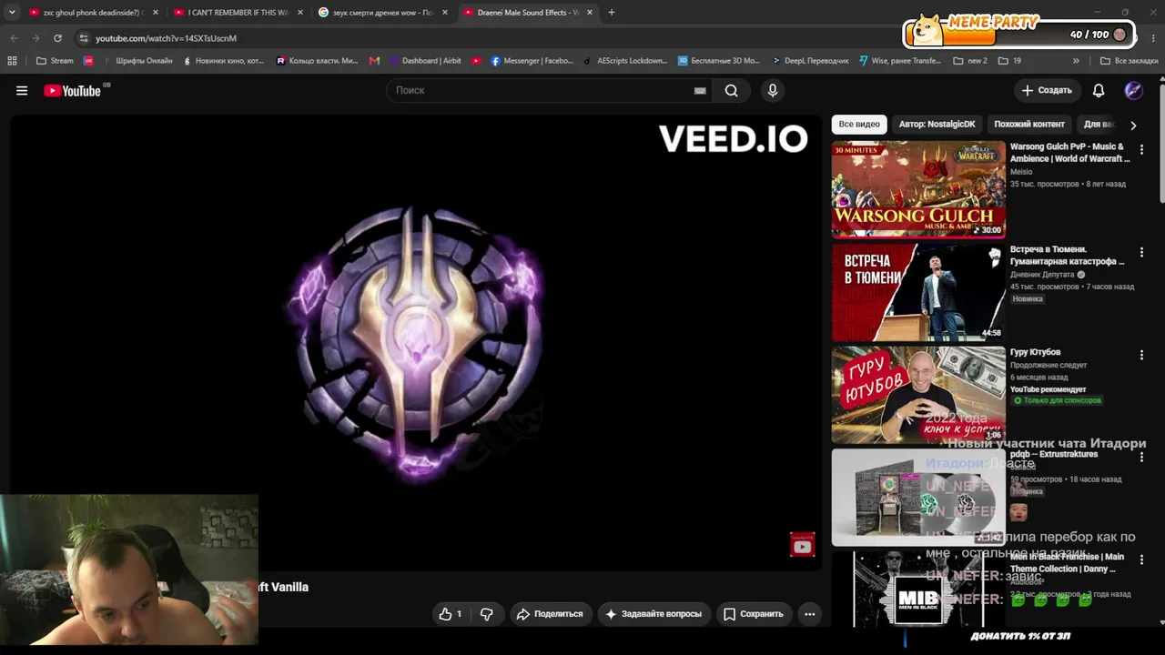Click the browser address bar URL
The width and height of the screenshot is (1165, 655).
pyautogui.click(x=166, y=38)
